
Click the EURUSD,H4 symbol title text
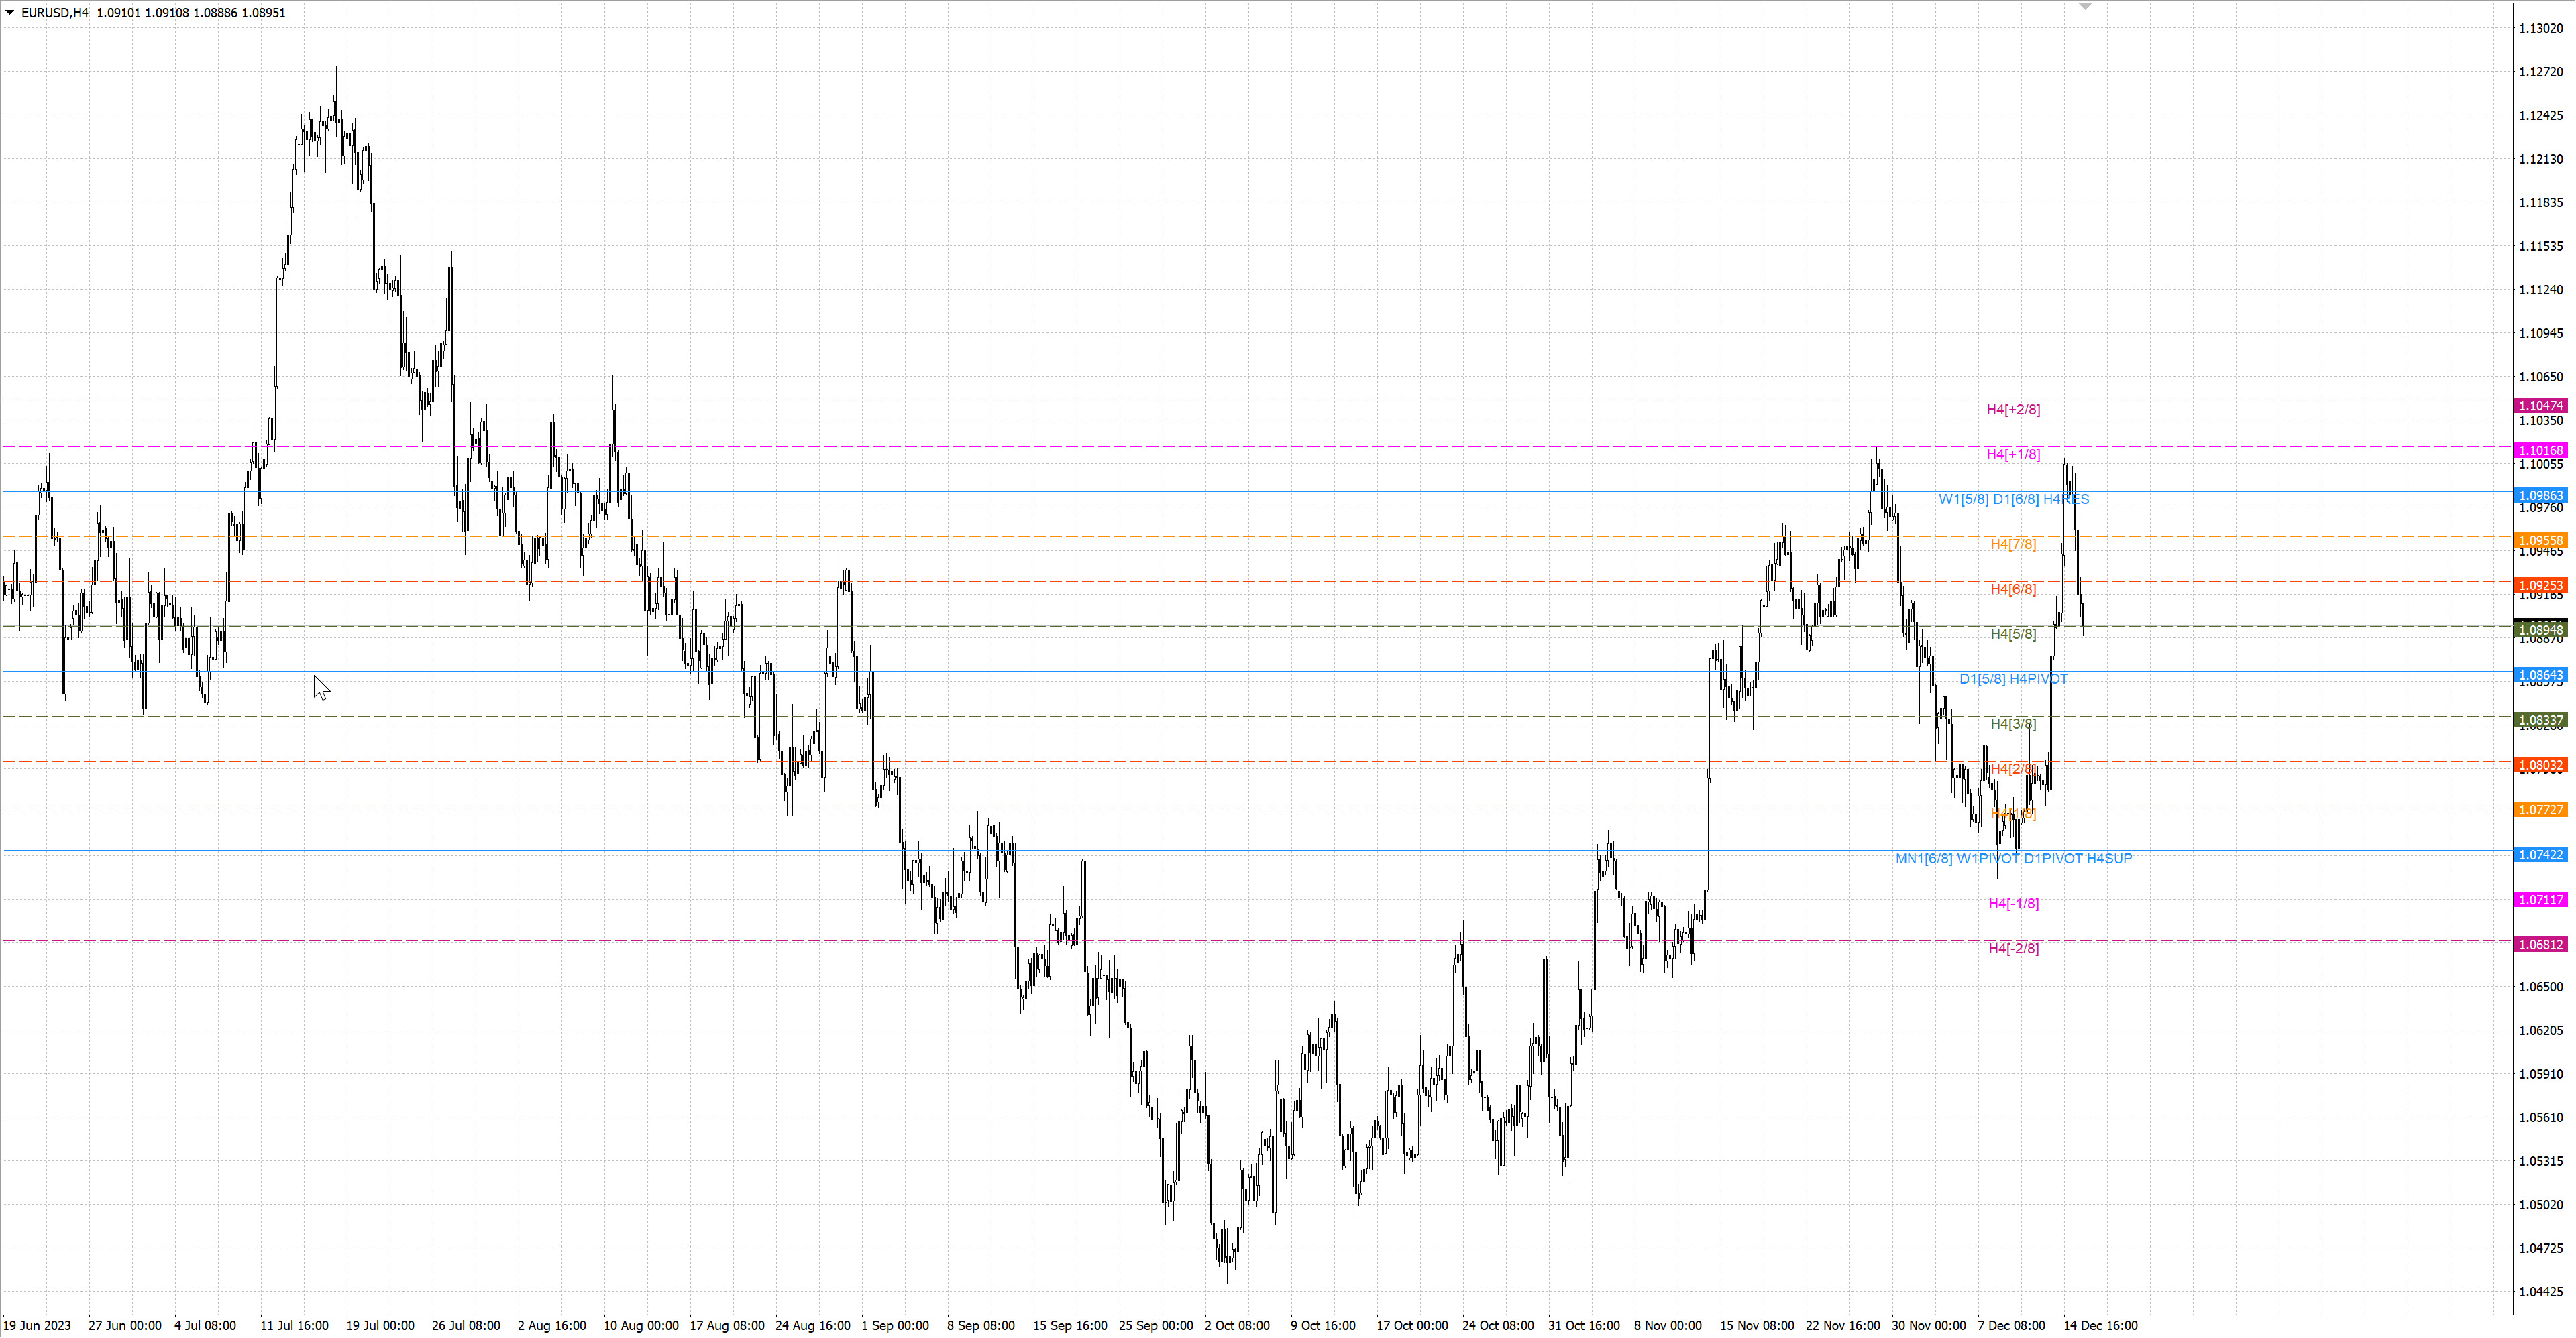55,13
